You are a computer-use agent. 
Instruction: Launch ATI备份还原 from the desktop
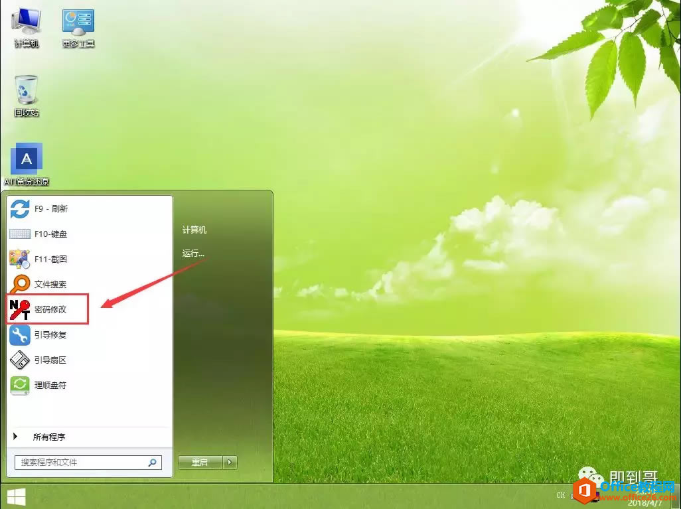click(x=27, y=164)
